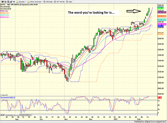Click the Donchian(22) study label

coord(5,9)
